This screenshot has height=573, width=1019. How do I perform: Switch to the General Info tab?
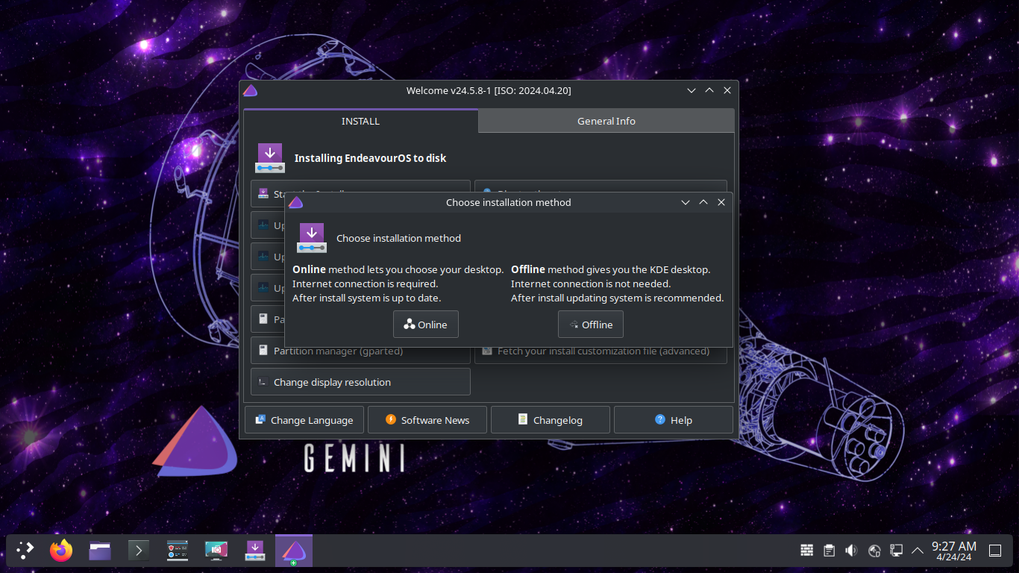point(606,121)
